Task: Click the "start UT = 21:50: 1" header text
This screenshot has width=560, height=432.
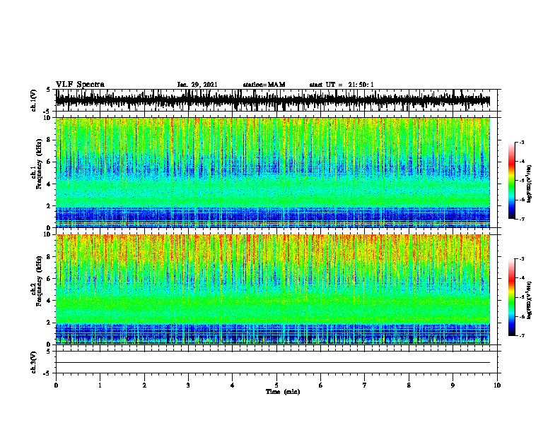Action: click(x=342, y=85)
